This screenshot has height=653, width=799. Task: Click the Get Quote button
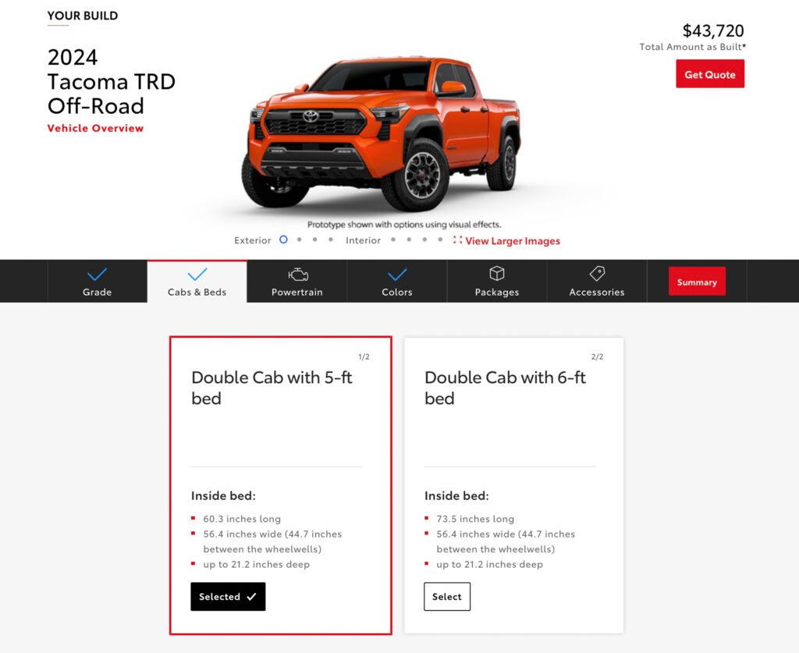pyautogui.click(x=710, y=74)
